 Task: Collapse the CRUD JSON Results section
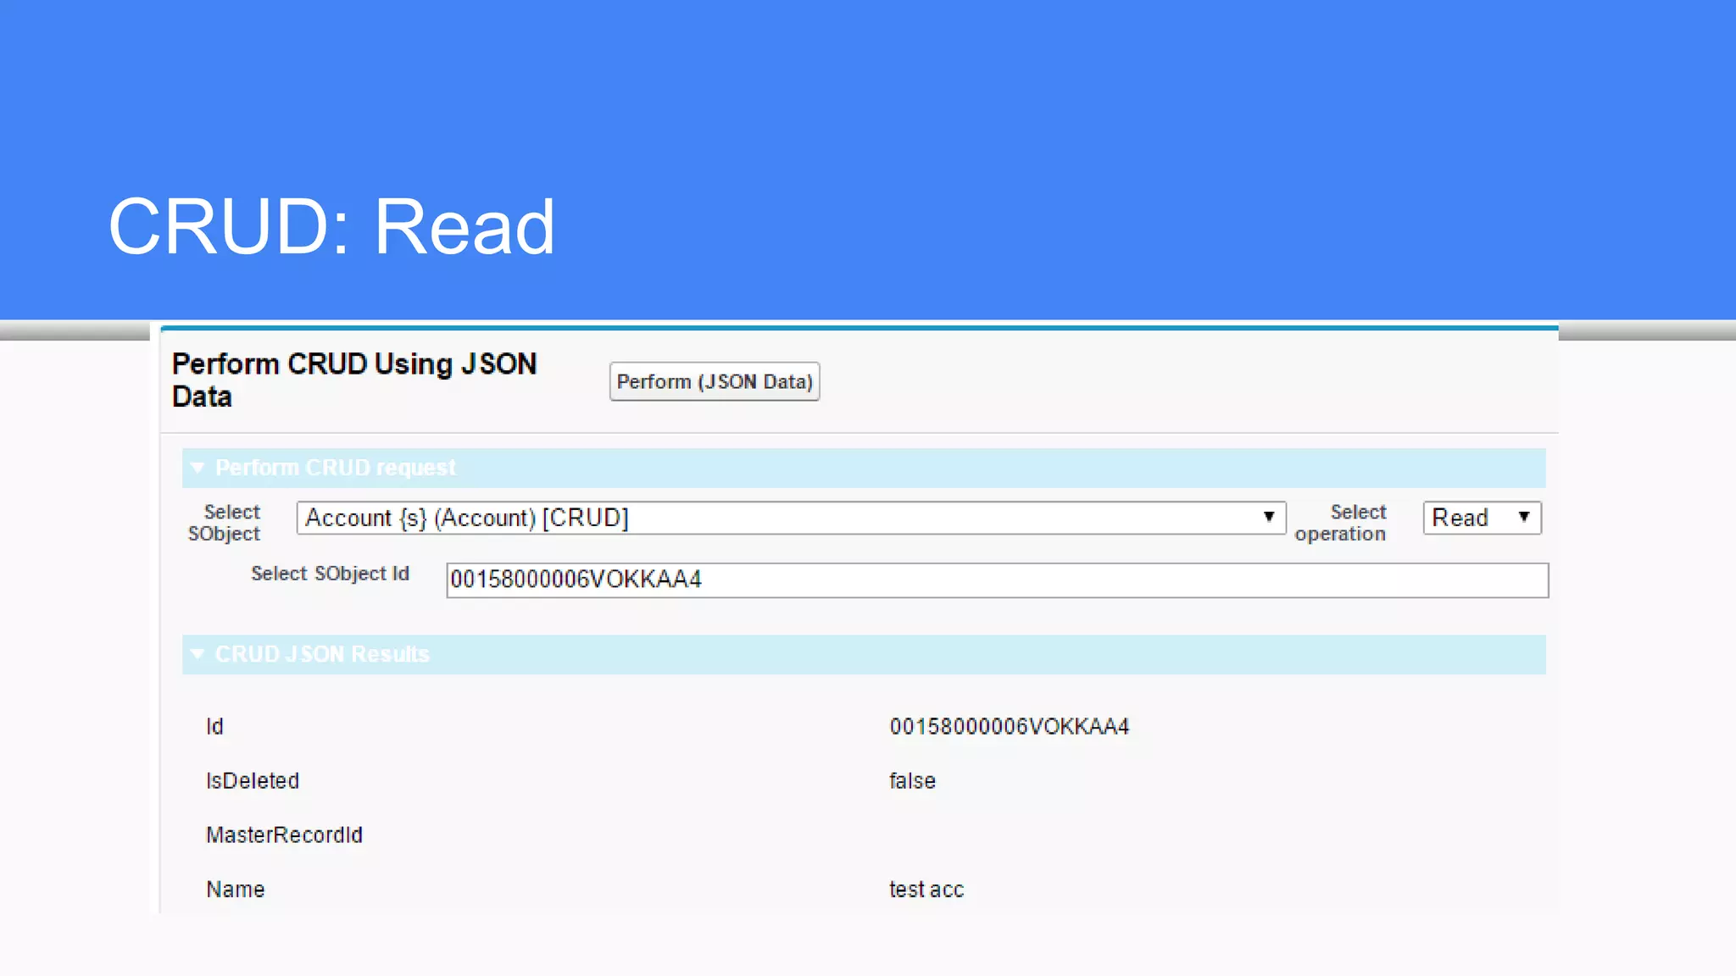[198, 654]
